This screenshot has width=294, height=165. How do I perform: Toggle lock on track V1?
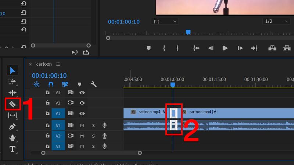[48, 113]
